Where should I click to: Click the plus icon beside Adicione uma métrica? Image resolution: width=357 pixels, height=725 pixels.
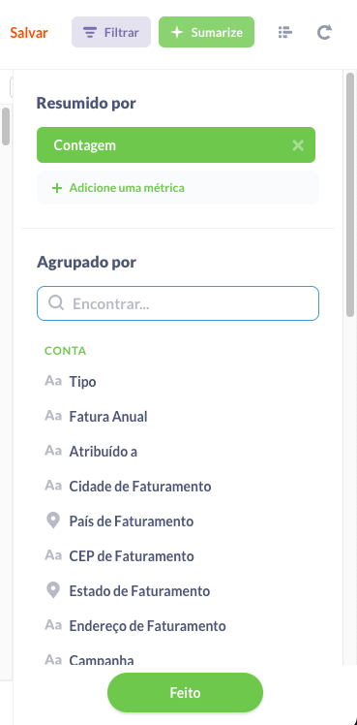click(x=57, y=188)
